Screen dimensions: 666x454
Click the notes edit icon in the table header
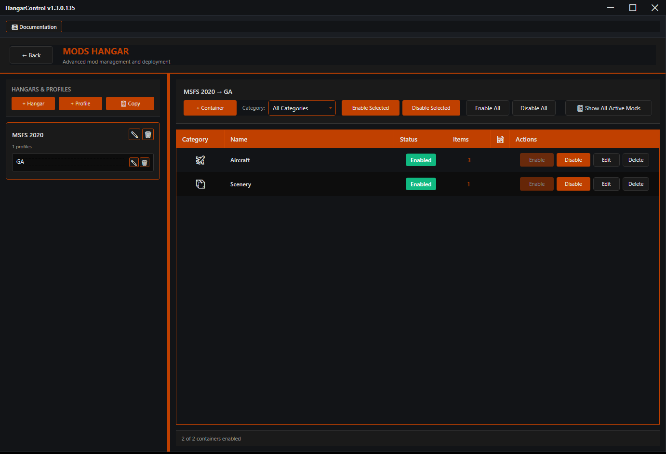click(x=500, y=139)
